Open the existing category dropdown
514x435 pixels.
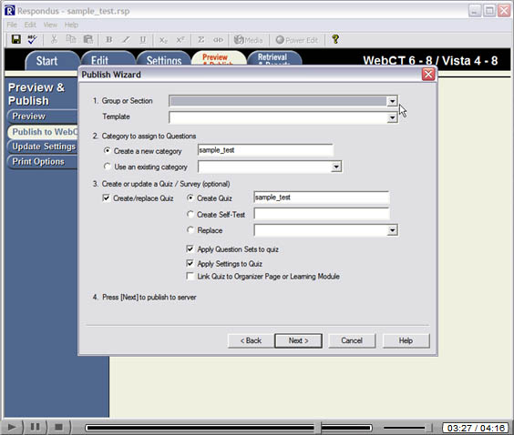(x=336, y=167)
